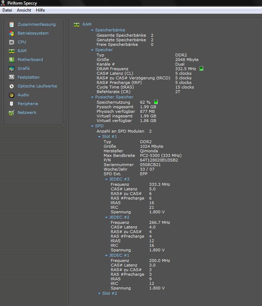262x306 pixels.
Task: Click the Festplatten hard drive icon
Action: tap(12, 77)
